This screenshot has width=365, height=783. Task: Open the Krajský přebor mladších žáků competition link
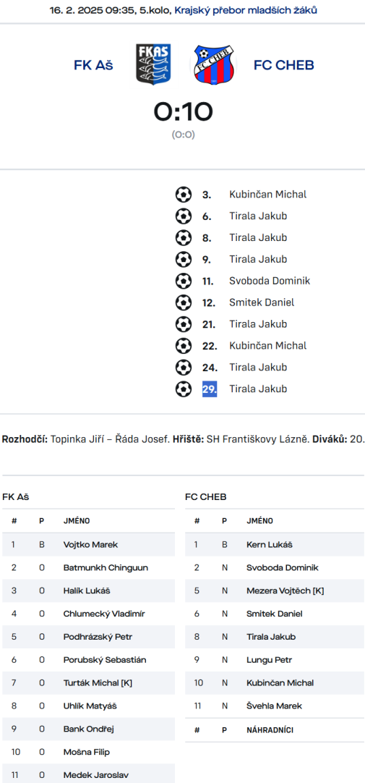point(246,10)
